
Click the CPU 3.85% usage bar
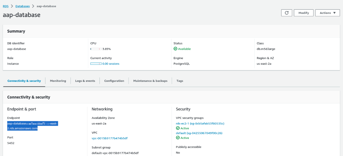(x=96, y=49)
